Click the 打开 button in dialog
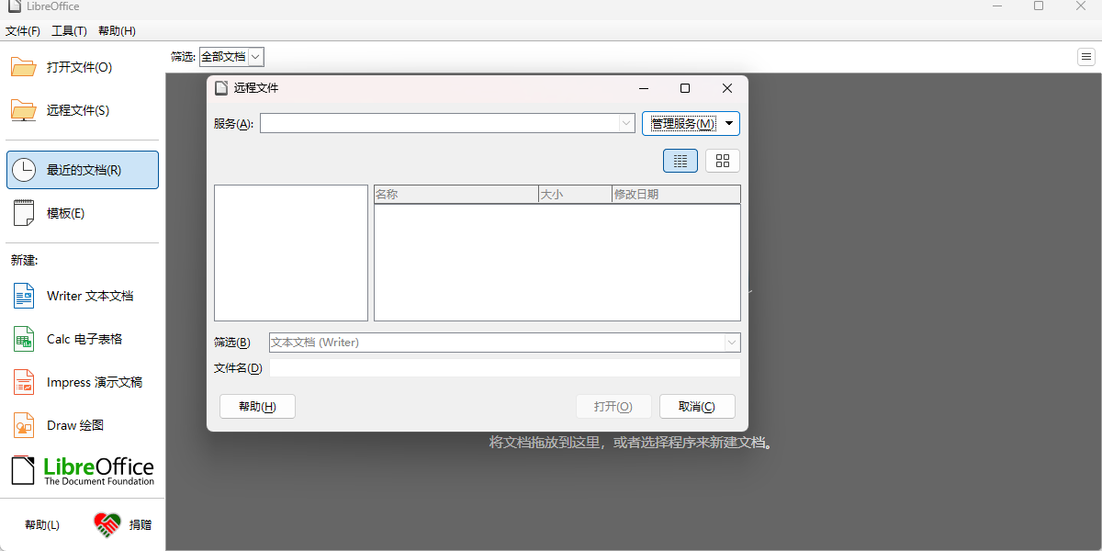 613,406
